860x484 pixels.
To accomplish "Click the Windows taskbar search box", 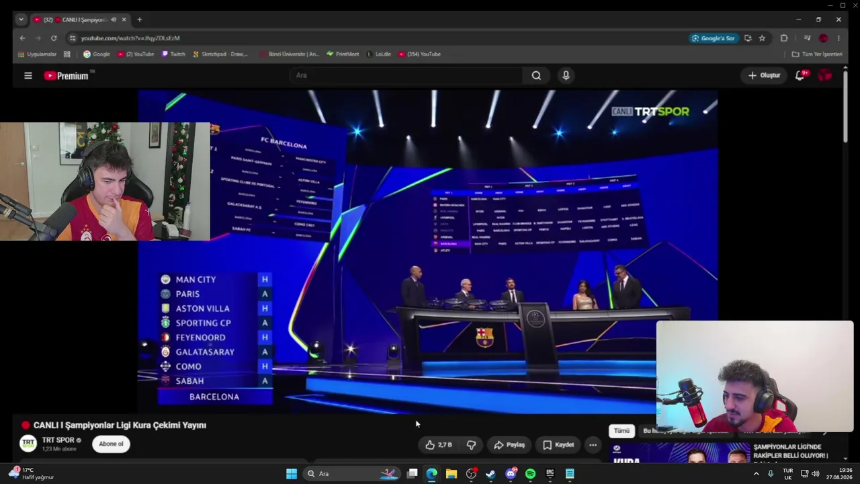I will (x=351, y=474).
